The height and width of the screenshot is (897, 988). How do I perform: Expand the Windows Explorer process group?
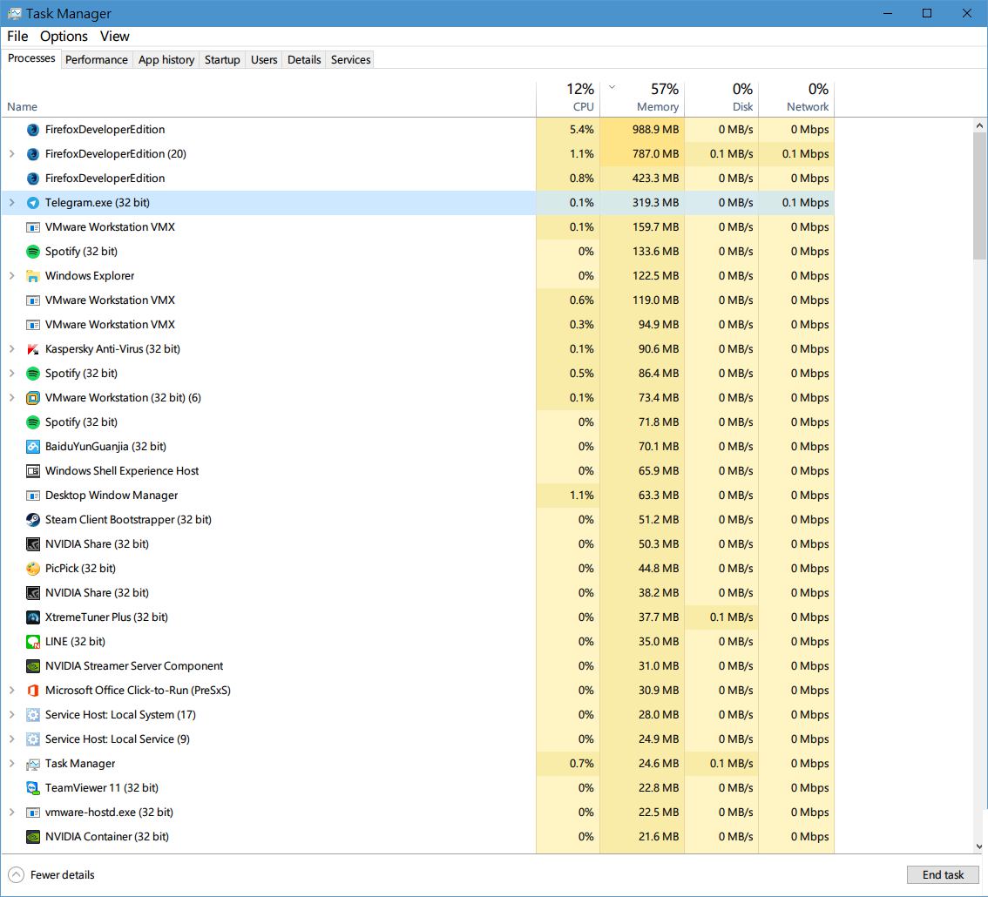coord(11,276)
